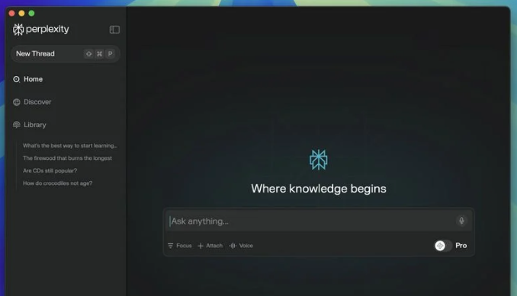Go to Discover
This screenshot has height=296, width=517.
(32, 102)
